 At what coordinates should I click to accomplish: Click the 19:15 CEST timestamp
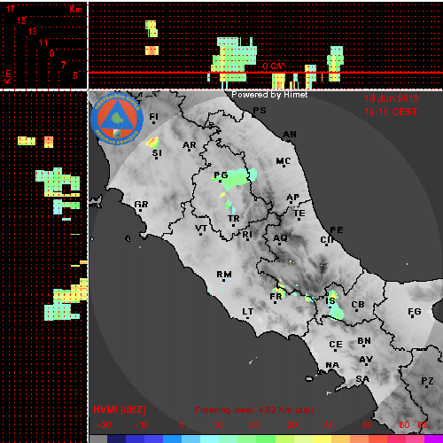click(392, 112)
